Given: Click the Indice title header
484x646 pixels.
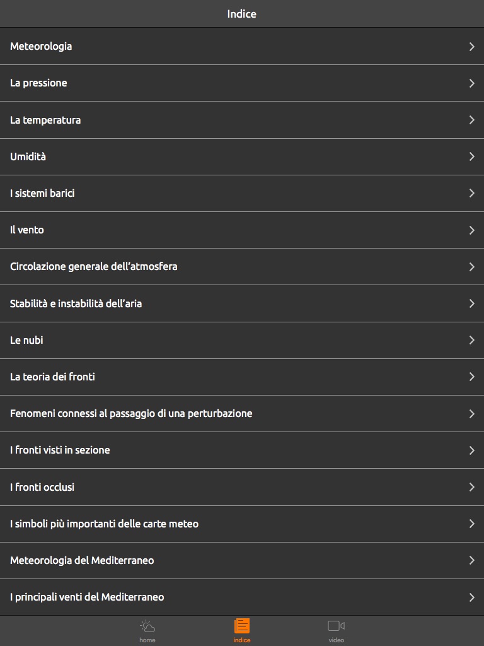Looking at the screenshot, I should [x=242, y=14].
